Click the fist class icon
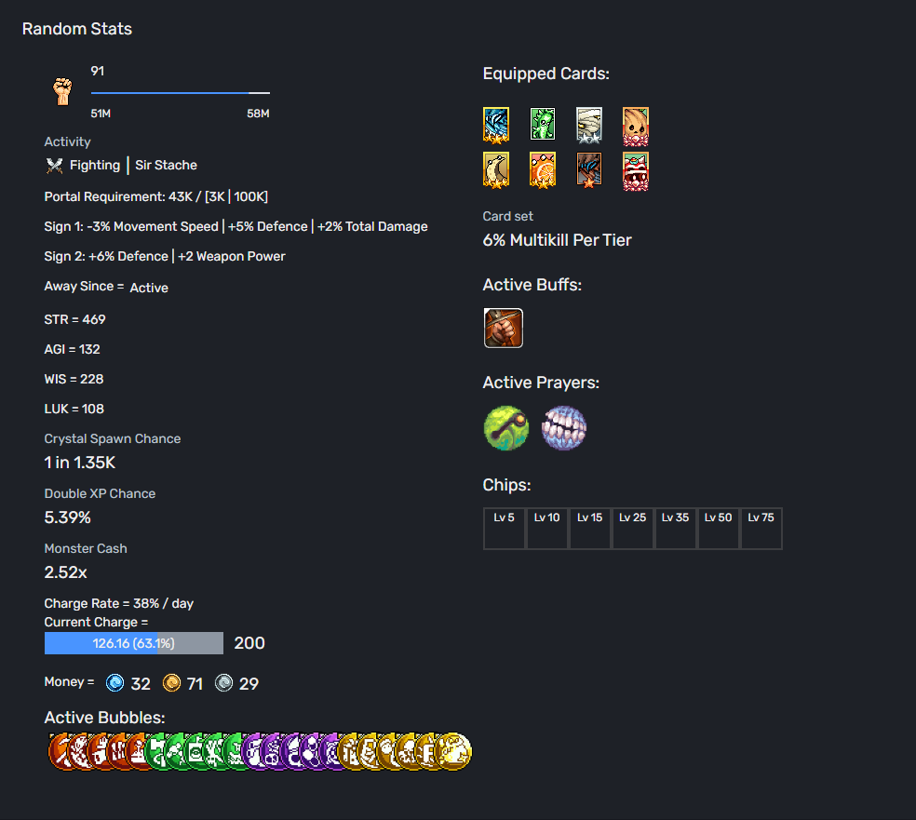The height and width of the screenshot is (820, 916). click(62, 92)
